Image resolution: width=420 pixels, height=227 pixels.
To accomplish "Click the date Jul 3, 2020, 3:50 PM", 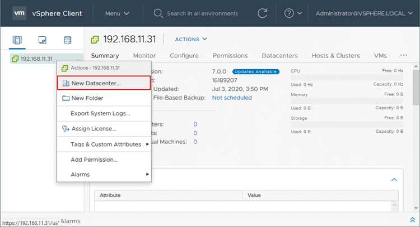I will (x=240, y=89).
